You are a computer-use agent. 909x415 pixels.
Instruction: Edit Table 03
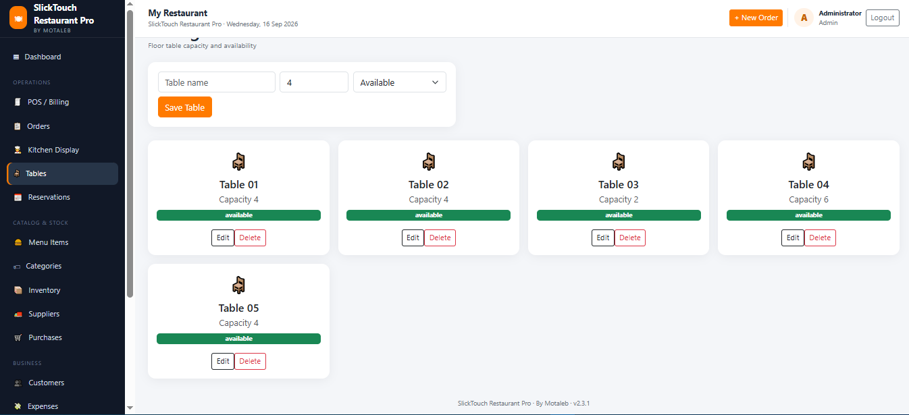[603, 238]
